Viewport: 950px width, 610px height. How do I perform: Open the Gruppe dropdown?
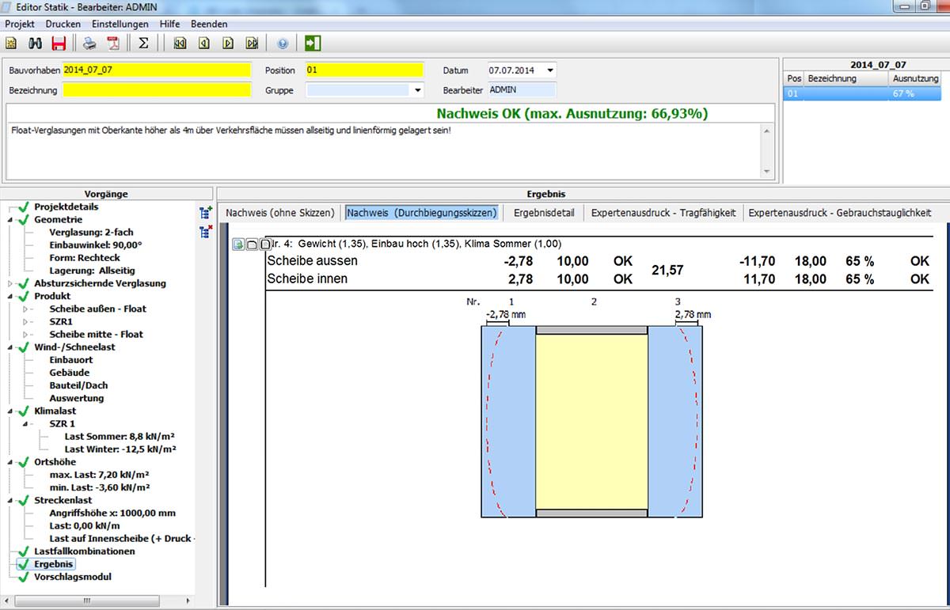point(417,90)
